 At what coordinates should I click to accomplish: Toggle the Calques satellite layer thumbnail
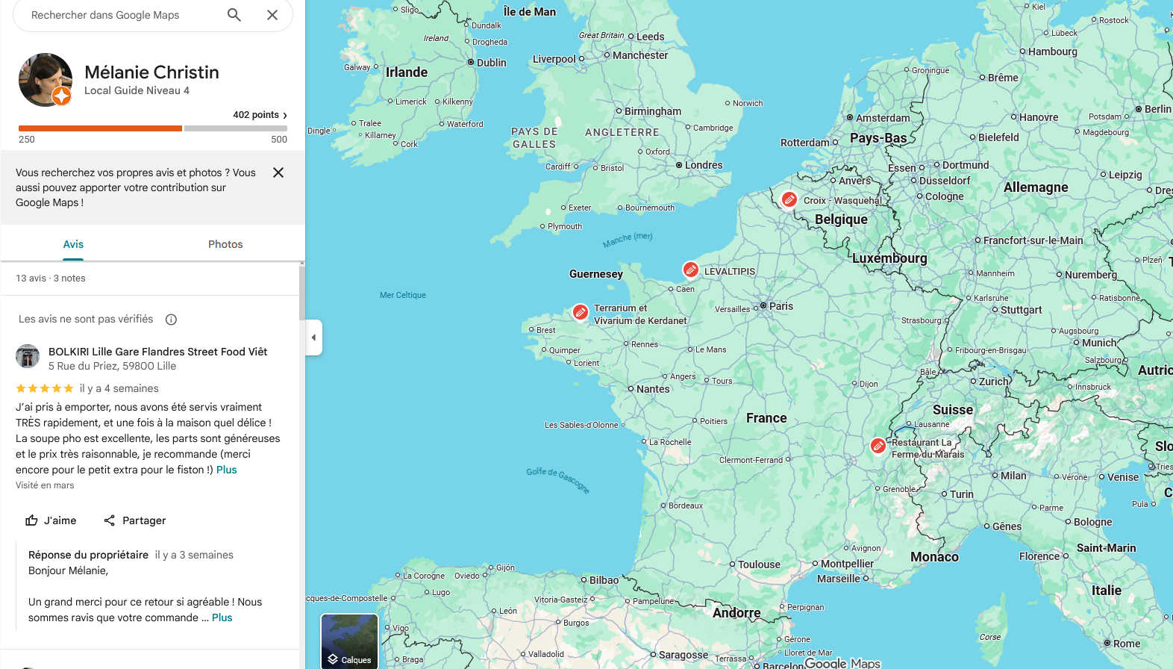point(349,641)
